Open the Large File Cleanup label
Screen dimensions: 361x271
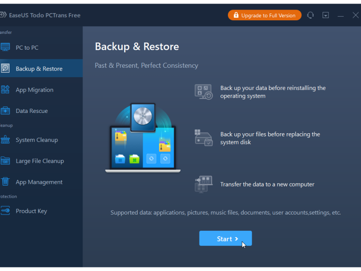point(40,161)
